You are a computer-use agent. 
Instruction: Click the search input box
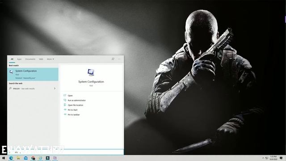[66, 152]
